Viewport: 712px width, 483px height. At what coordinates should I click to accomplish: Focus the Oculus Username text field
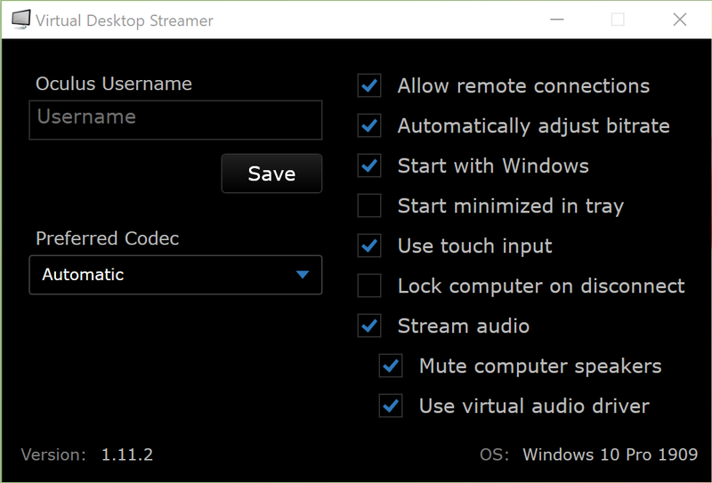pos(175,120)
